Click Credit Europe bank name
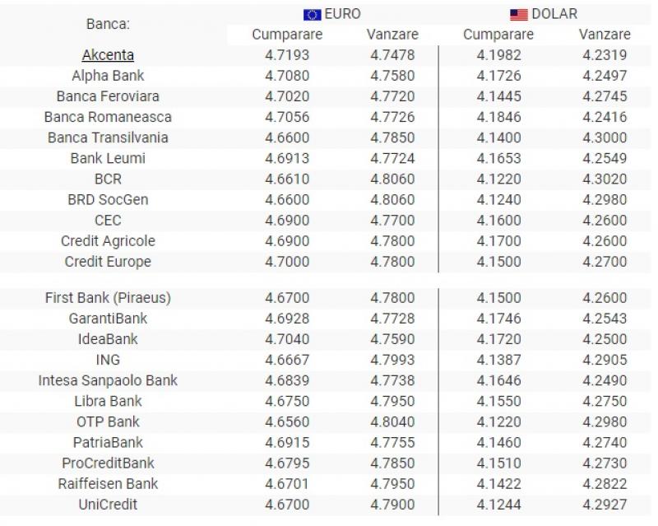 pos(108,262)
